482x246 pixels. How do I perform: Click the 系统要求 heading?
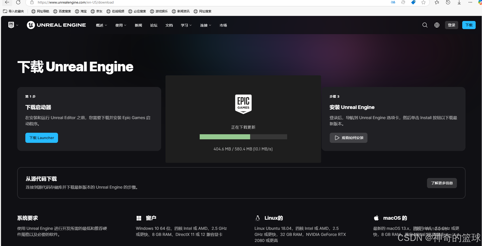(28, 218)
